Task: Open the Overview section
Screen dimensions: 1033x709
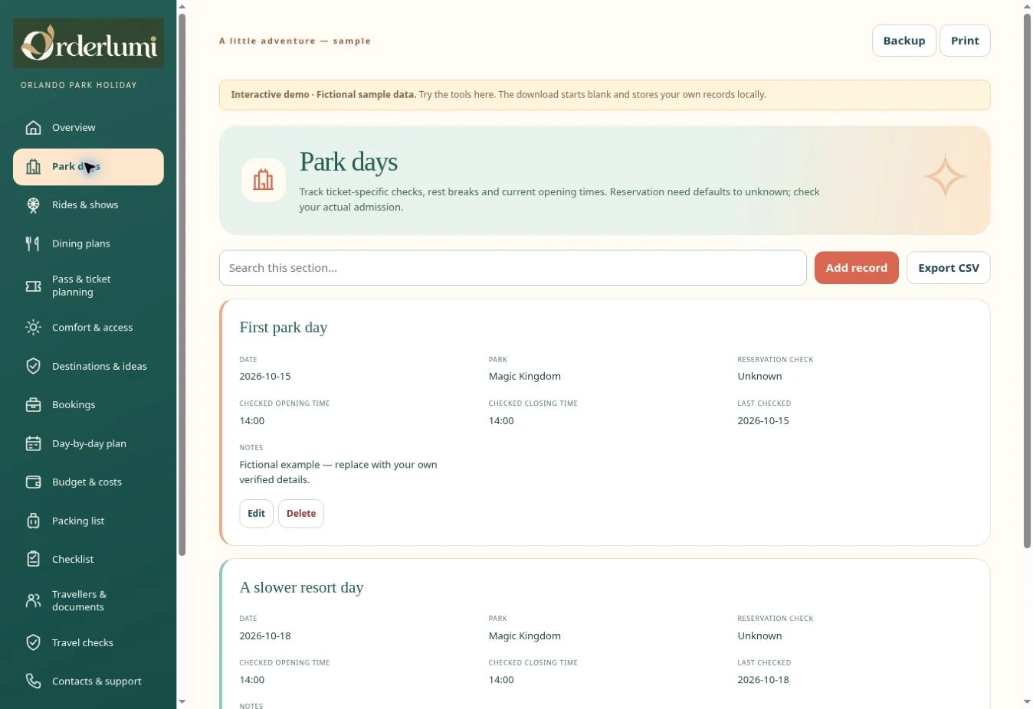Action: 88,127
